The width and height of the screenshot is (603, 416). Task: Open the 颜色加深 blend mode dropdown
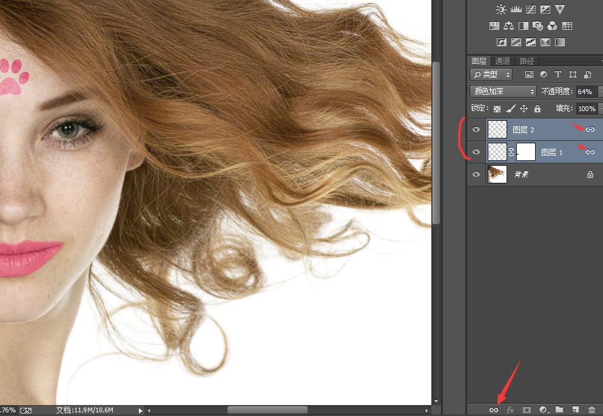coord(503,92)
